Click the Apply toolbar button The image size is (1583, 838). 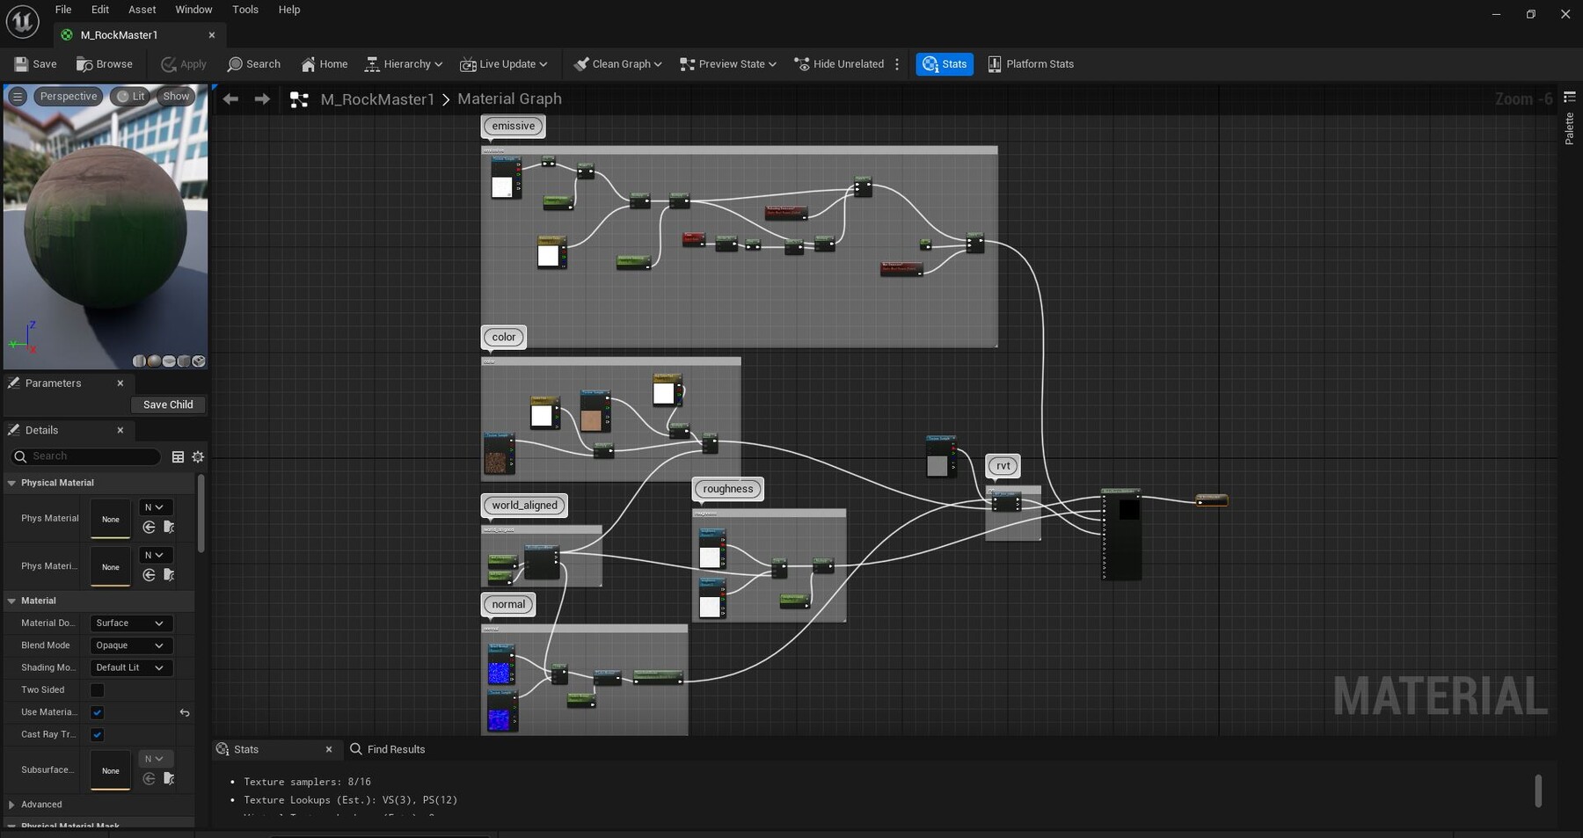184,64
